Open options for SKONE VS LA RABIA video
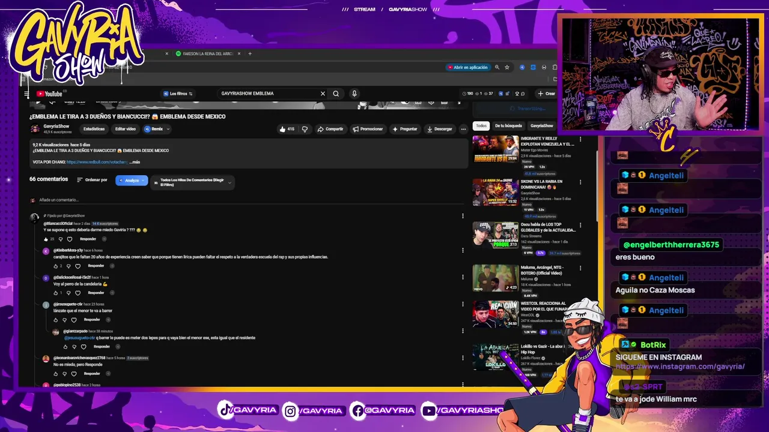 coord(580,182)
